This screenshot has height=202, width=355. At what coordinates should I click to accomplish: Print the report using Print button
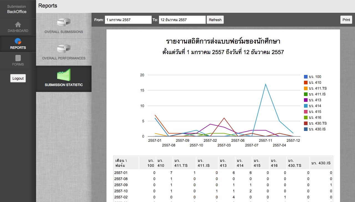pyautogui.click(x=346, y=20)
